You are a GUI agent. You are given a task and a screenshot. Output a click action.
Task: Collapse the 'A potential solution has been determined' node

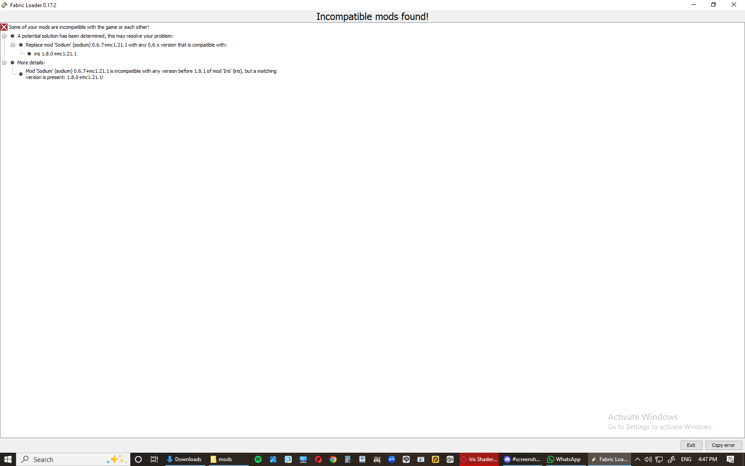click(x=4, y=36)
